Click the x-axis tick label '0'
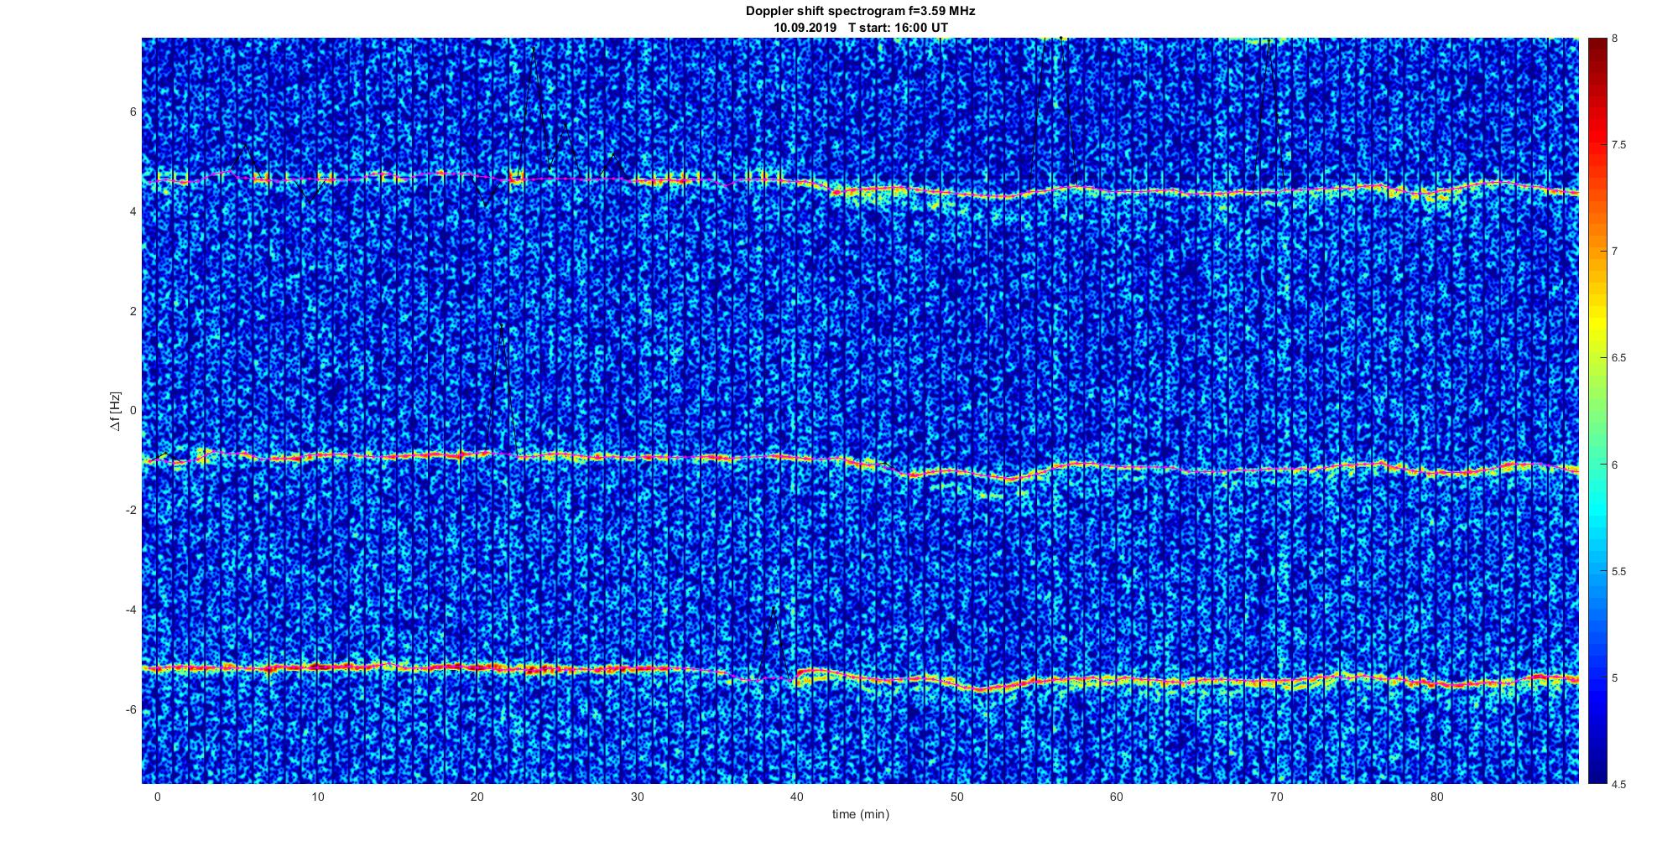The width and height of the screenshot is (1678, 841). [x=157, y=797]
